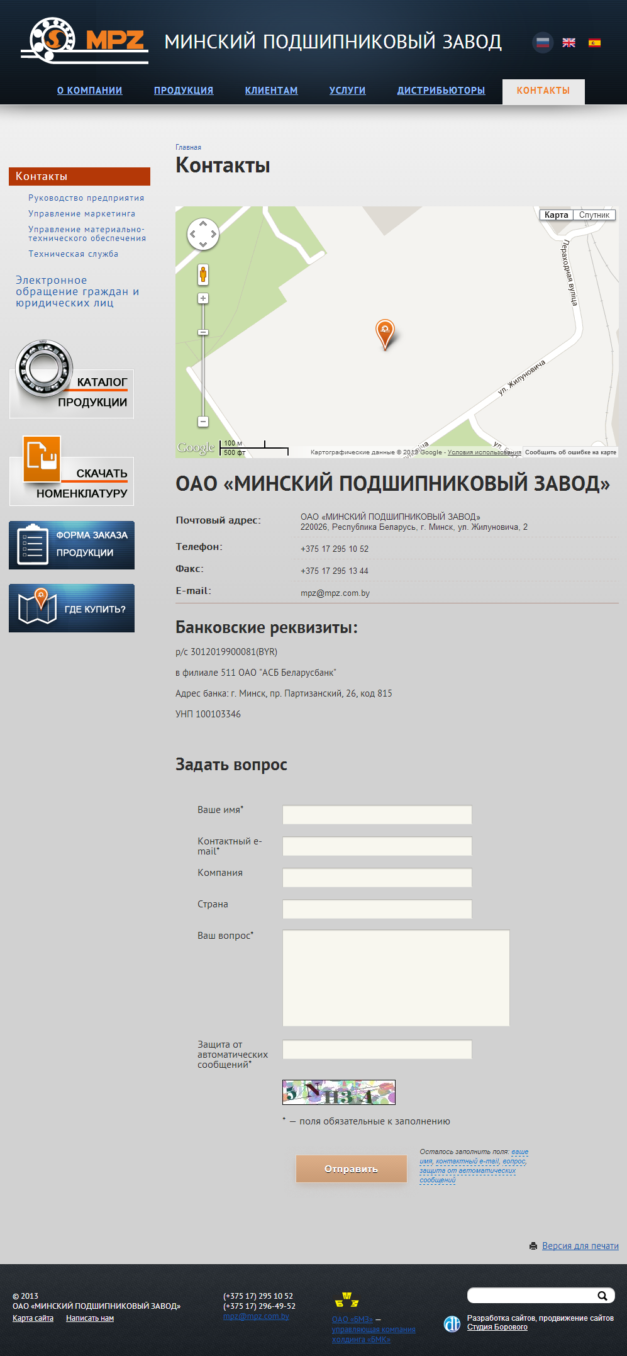The height and width of the screenshot is (1356, 627).
Task: Open the Форма заказа продукции banner
Action: tap(72, 545)
